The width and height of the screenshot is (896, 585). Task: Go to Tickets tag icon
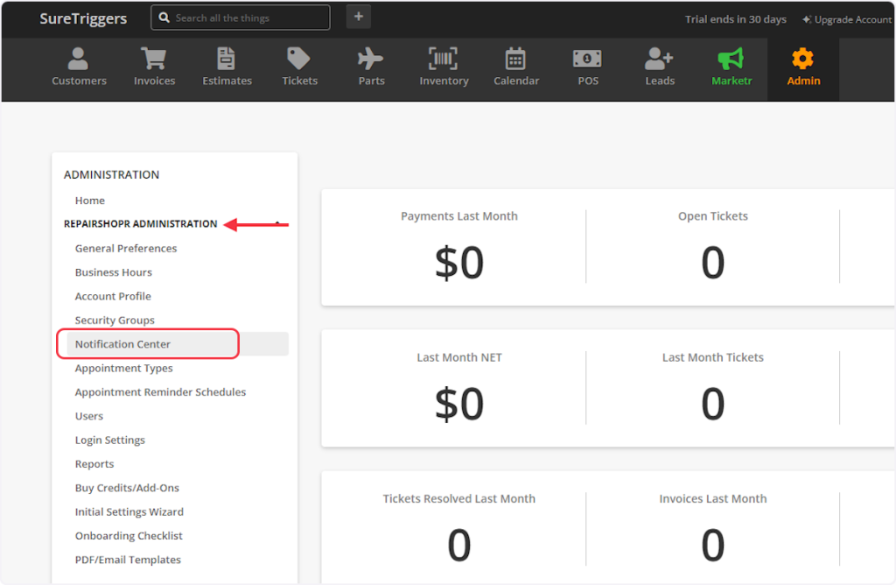[x=299, y=59]
